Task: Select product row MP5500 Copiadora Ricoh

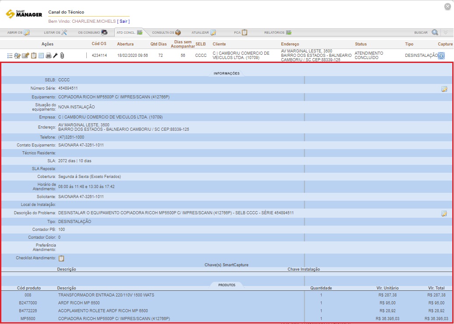Action: click(227, 318)
